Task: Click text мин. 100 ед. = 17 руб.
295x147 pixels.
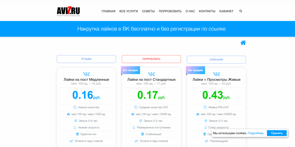Action: click(x=152, y=84)
